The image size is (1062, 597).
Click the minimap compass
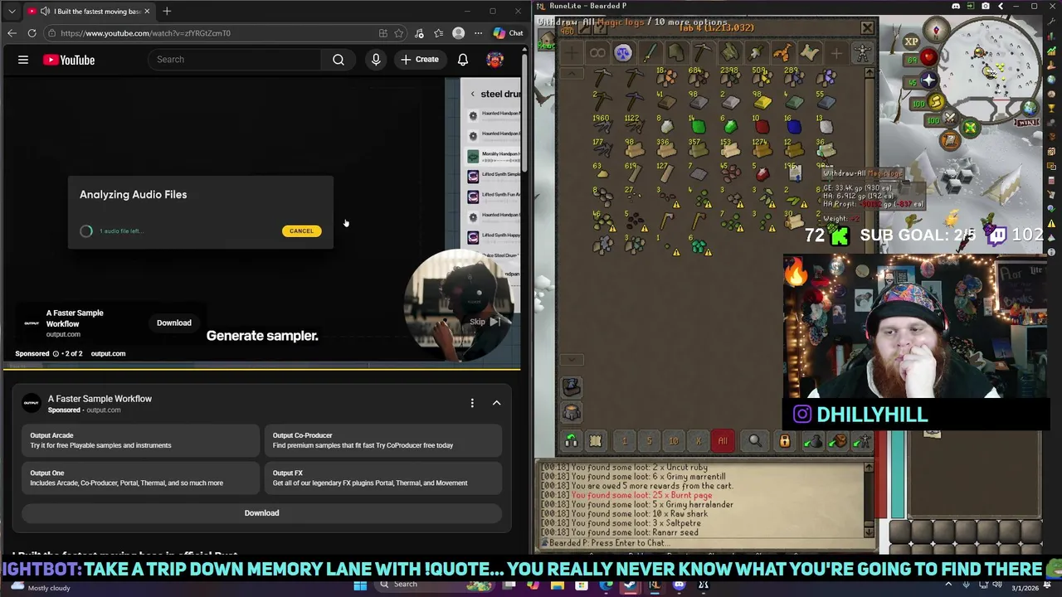pyautogui.click(x=937, y=32)
